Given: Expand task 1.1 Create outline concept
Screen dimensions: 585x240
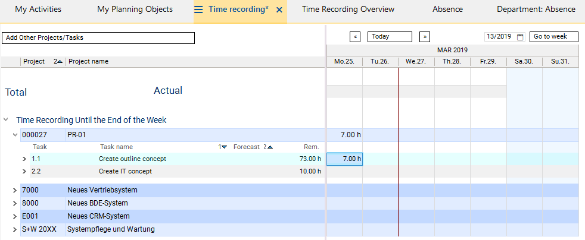Looking at the screenshot, I should (24, 159).
